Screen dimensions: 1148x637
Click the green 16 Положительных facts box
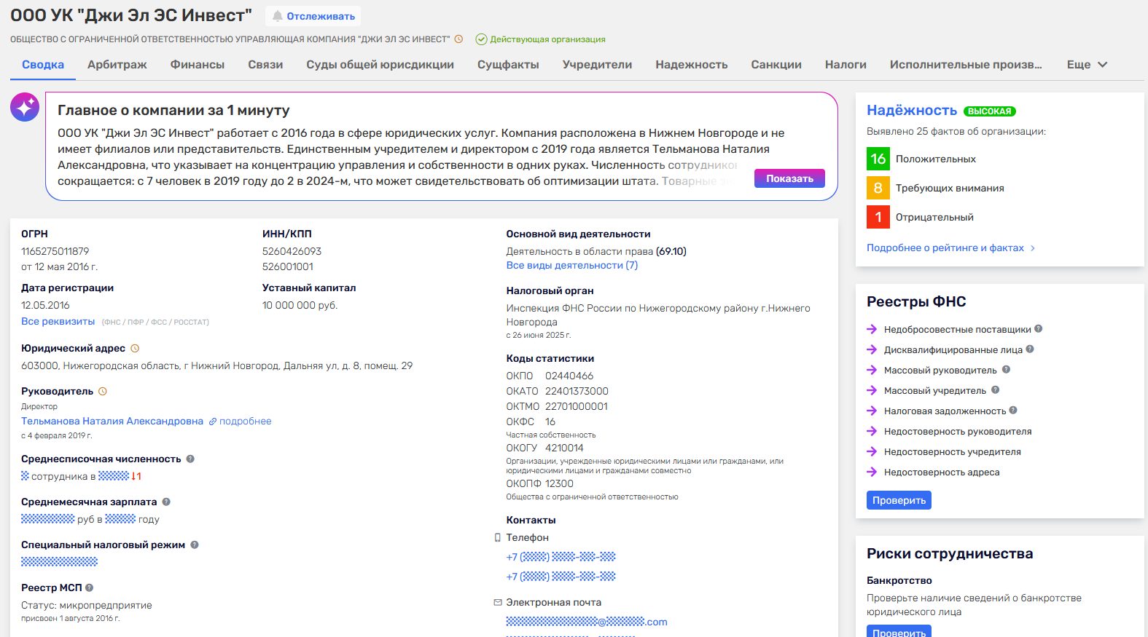[x=878, y=159]
